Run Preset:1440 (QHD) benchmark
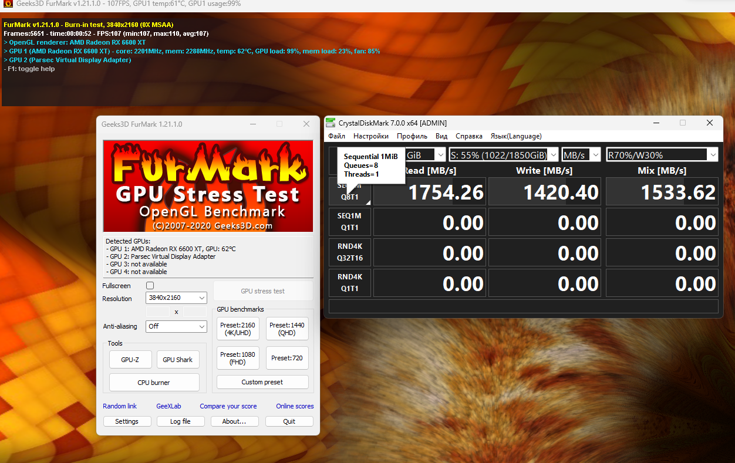This screenshot has width=735, height=463. [287, 329]
